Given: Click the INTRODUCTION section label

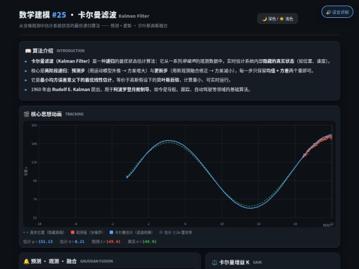Looking at the screenshot, I should pyautogui.click(x=70, y=50).
